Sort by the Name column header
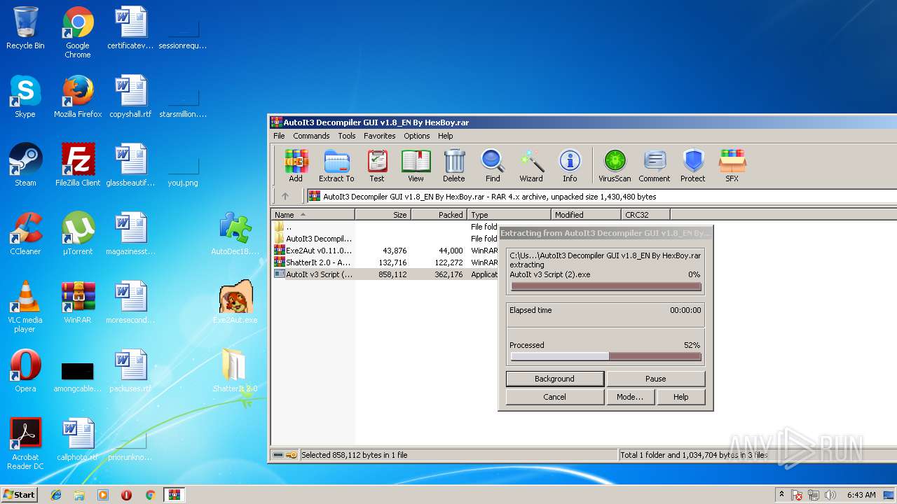The width and height of the screenshot is (897, 504). pos(313,215)
